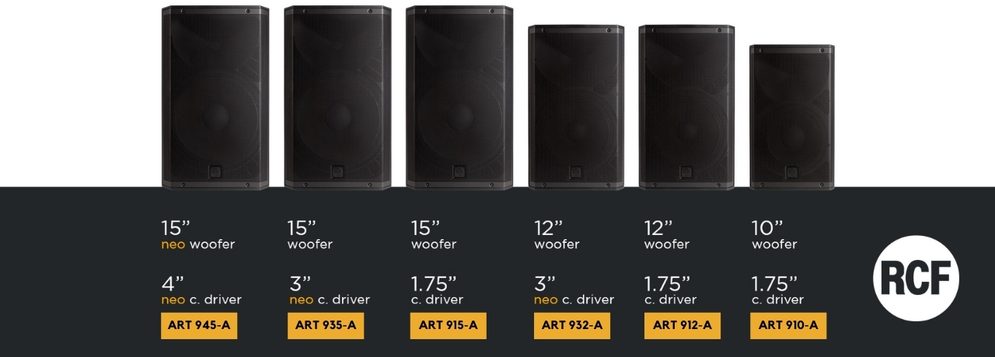Select the ART 912-A speaker image
The height and width of the screenshot is (357, 995).
[x=686, y=107]
